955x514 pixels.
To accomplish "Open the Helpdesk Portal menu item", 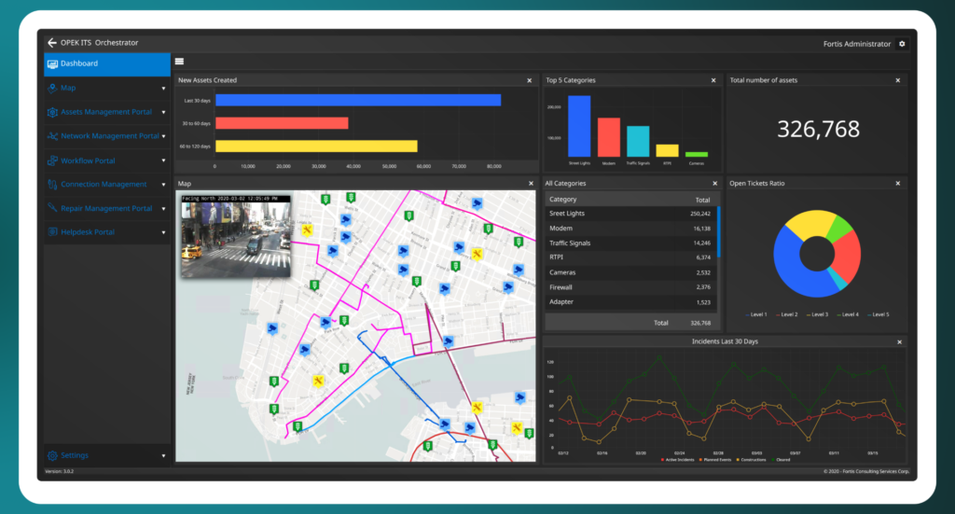I will click(88, 232).
